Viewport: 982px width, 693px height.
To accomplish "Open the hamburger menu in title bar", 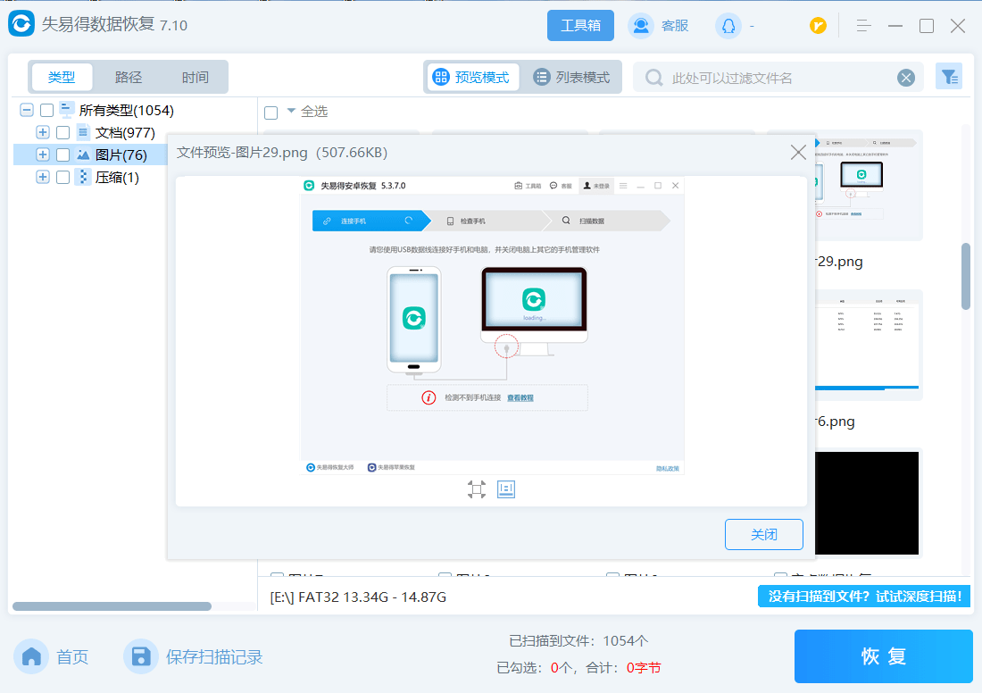I will 863,26.
